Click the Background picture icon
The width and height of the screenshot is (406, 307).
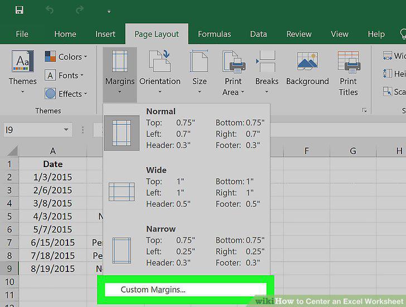[307, 61]
